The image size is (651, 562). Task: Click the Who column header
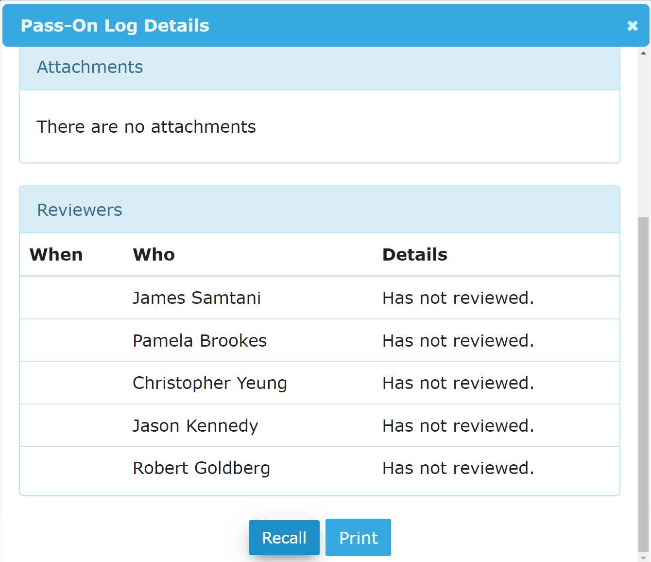[x=154, y=255]
